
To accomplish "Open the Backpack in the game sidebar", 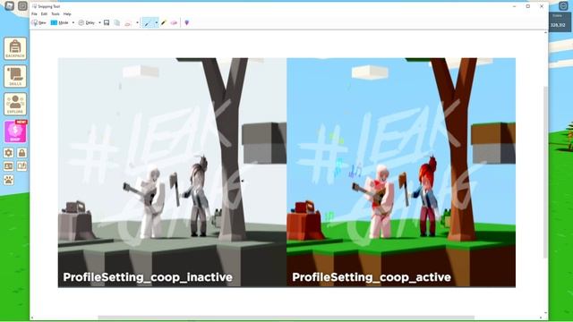I will (15, 48).
